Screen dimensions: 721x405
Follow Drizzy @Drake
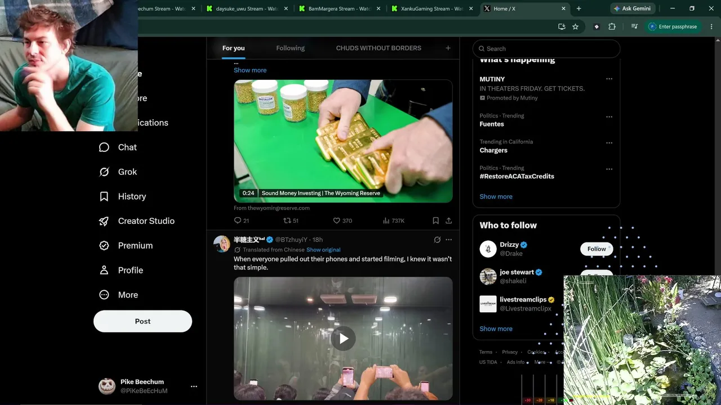pos(597,249)
